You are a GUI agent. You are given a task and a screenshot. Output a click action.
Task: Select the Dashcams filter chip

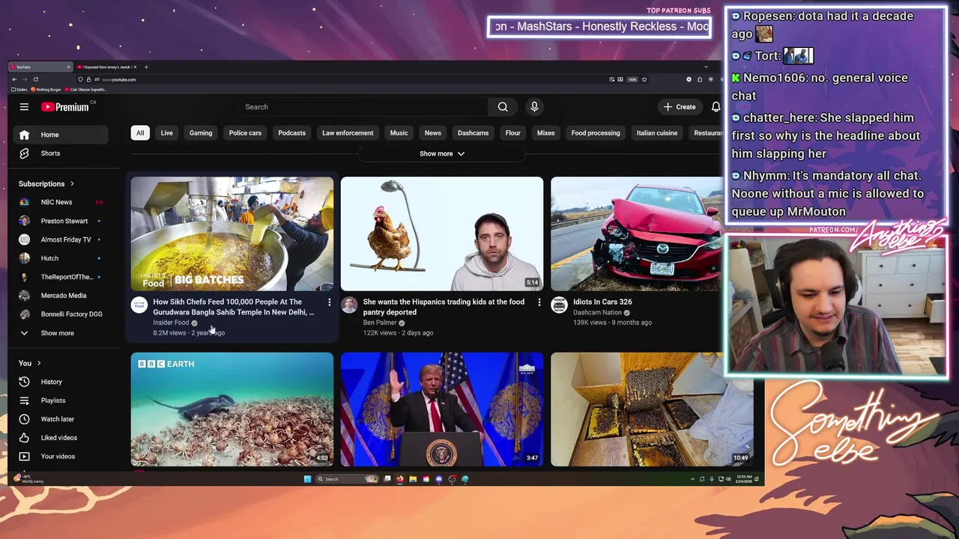[473, 133]
